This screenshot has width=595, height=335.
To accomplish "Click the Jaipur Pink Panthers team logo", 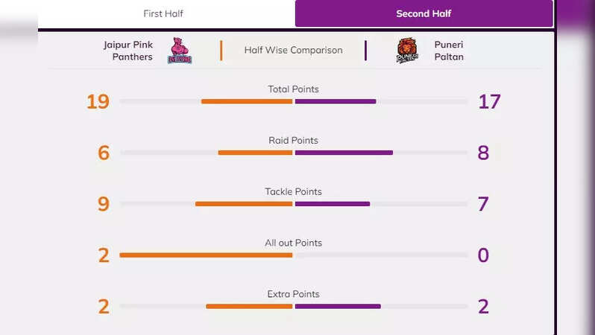I will click(x=180, y=51).
